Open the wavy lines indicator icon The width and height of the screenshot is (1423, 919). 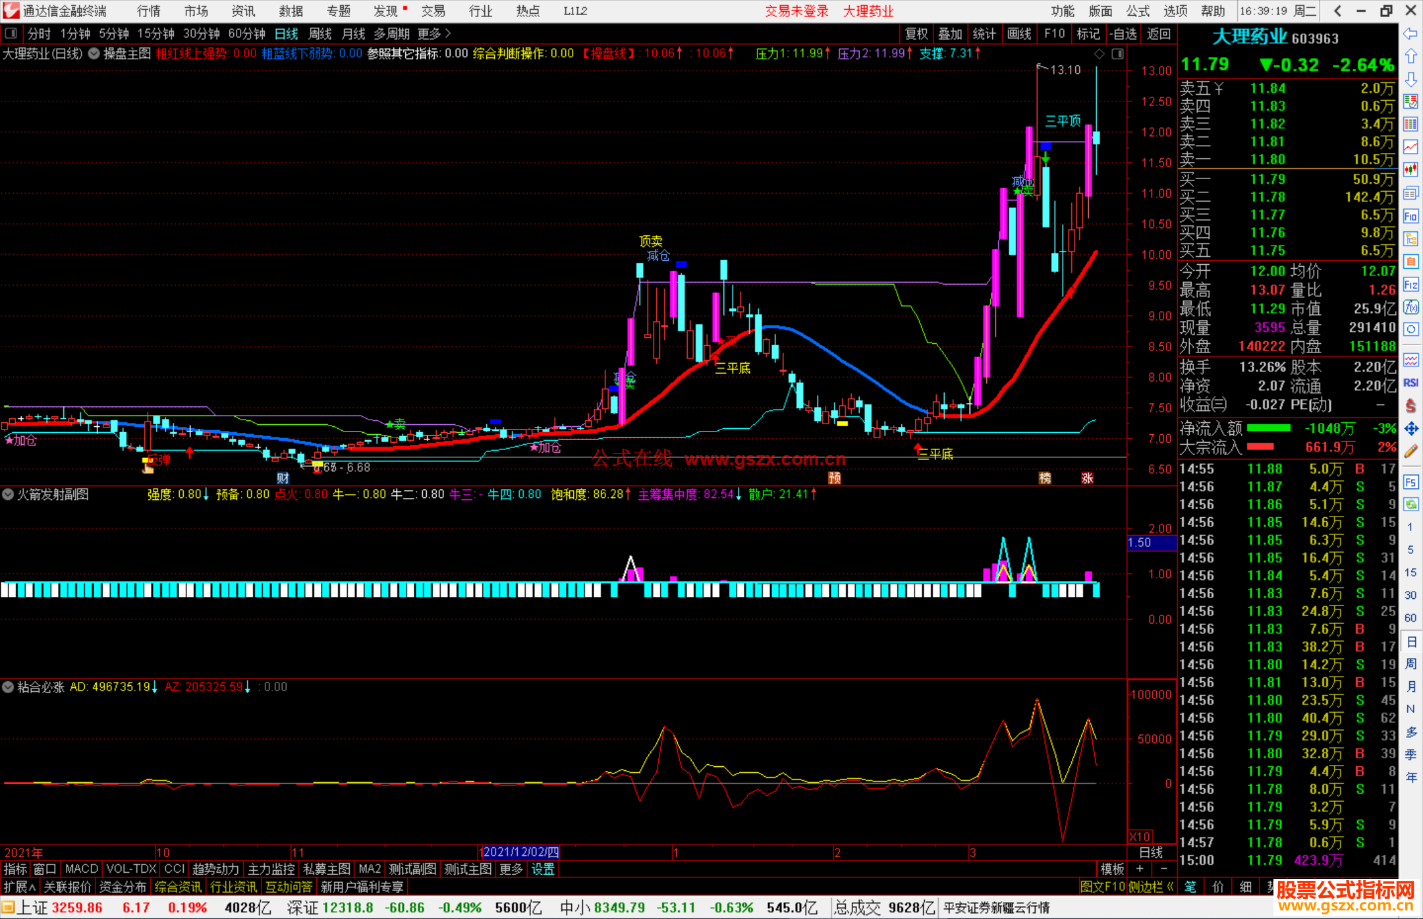(x=1410, y=360)
